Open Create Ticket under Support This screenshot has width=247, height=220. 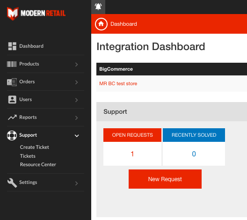pos(35,147)
